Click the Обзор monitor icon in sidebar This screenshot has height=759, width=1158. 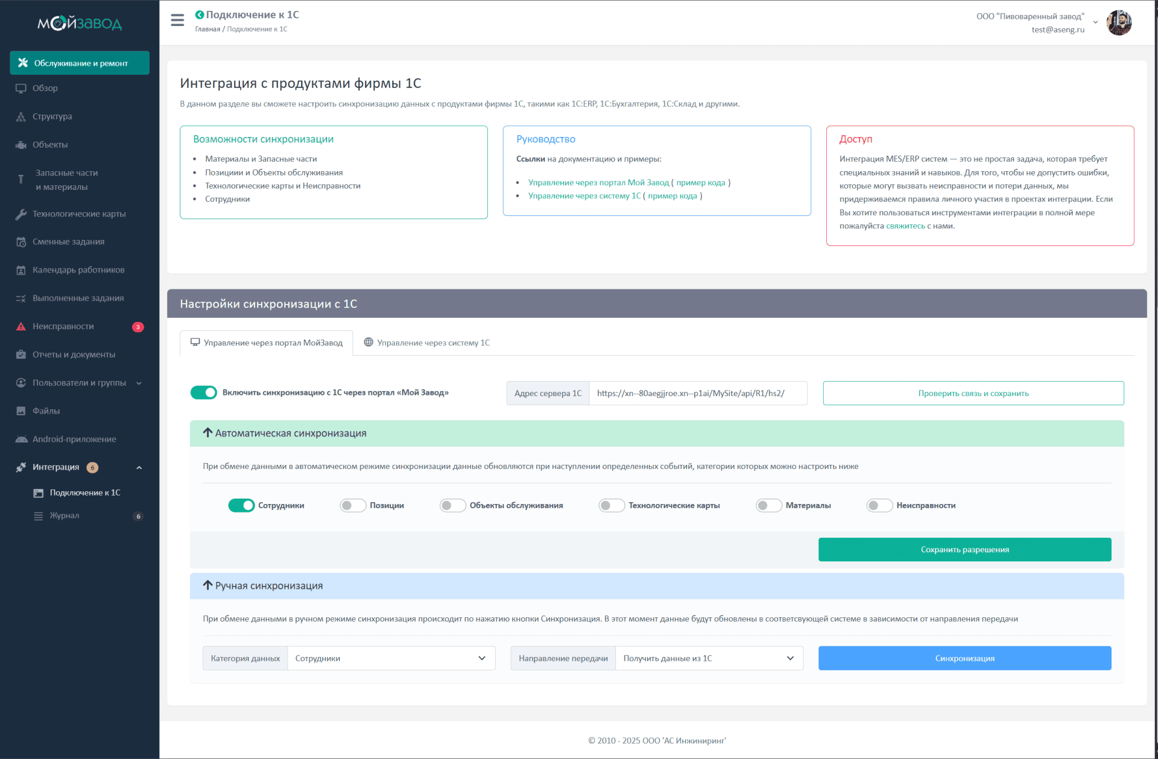(x=21, y=89)
